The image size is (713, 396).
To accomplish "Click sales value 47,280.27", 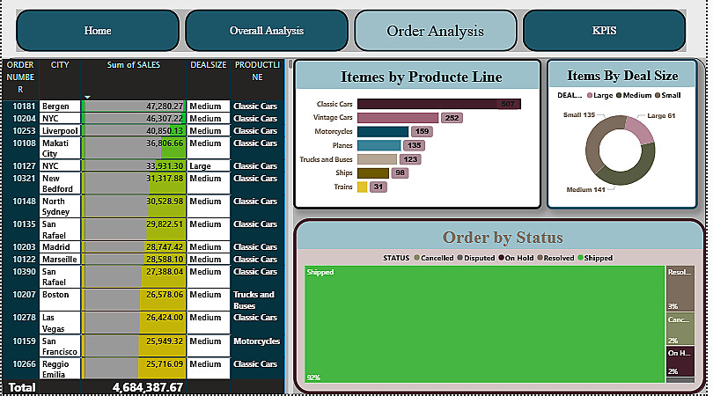I will click(x=164, y=106).
